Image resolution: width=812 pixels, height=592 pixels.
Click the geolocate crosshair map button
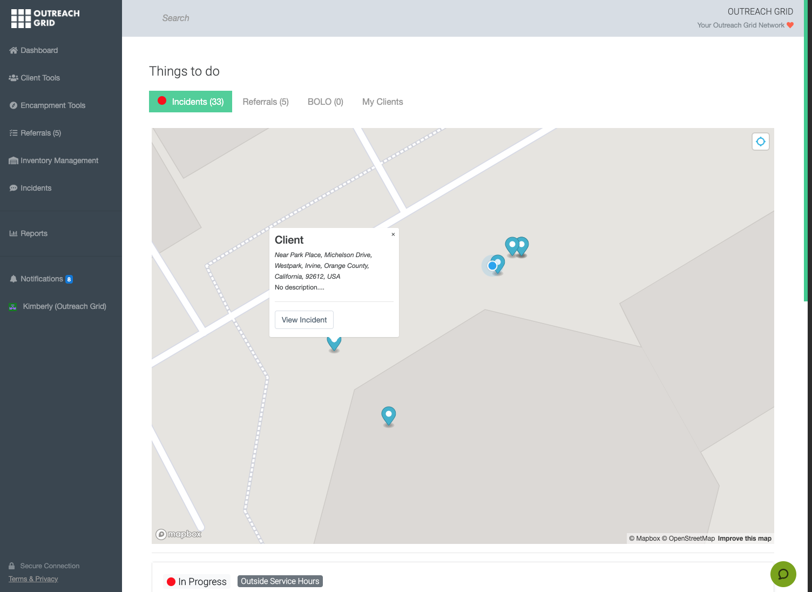tap(760, 142)
